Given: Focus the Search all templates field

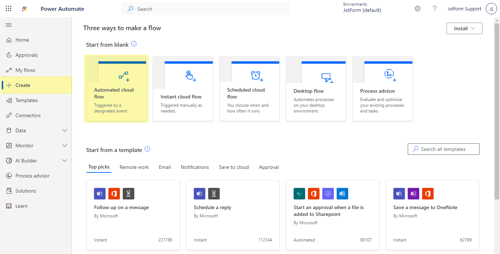Looking at the screenshot, I should [443, 149].
